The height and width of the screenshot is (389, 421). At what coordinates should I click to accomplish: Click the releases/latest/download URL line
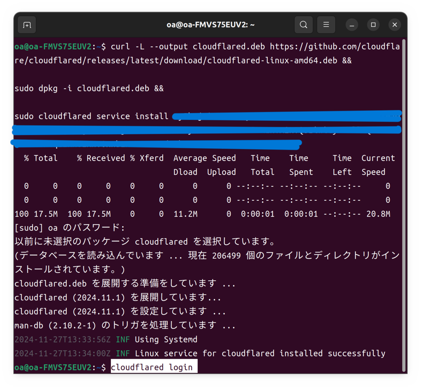[x=183, y=61]
